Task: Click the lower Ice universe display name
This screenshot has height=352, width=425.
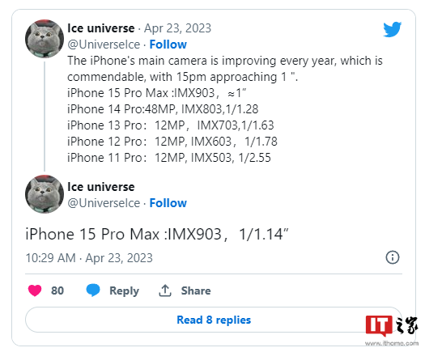Action: tap(101, 187)
